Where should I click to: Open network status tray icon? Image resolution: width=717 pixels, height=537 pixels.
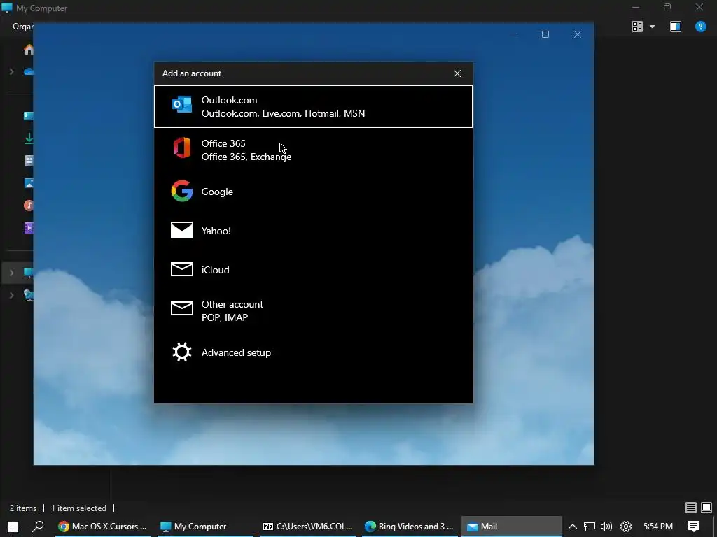tap(590, 527)
